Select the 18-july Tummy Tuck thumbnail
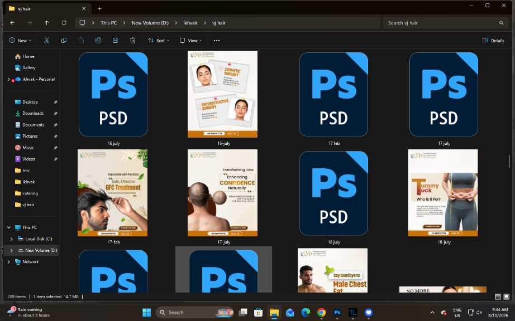515x321 pixels. pyautogui.click(x=443, y=193)
